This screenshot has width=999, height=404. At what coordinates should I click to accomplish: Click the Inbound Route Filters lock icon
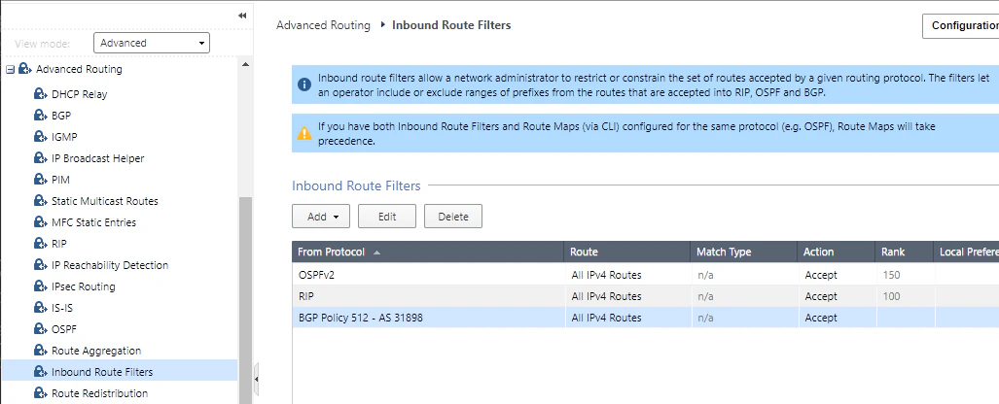click(41, 372)
